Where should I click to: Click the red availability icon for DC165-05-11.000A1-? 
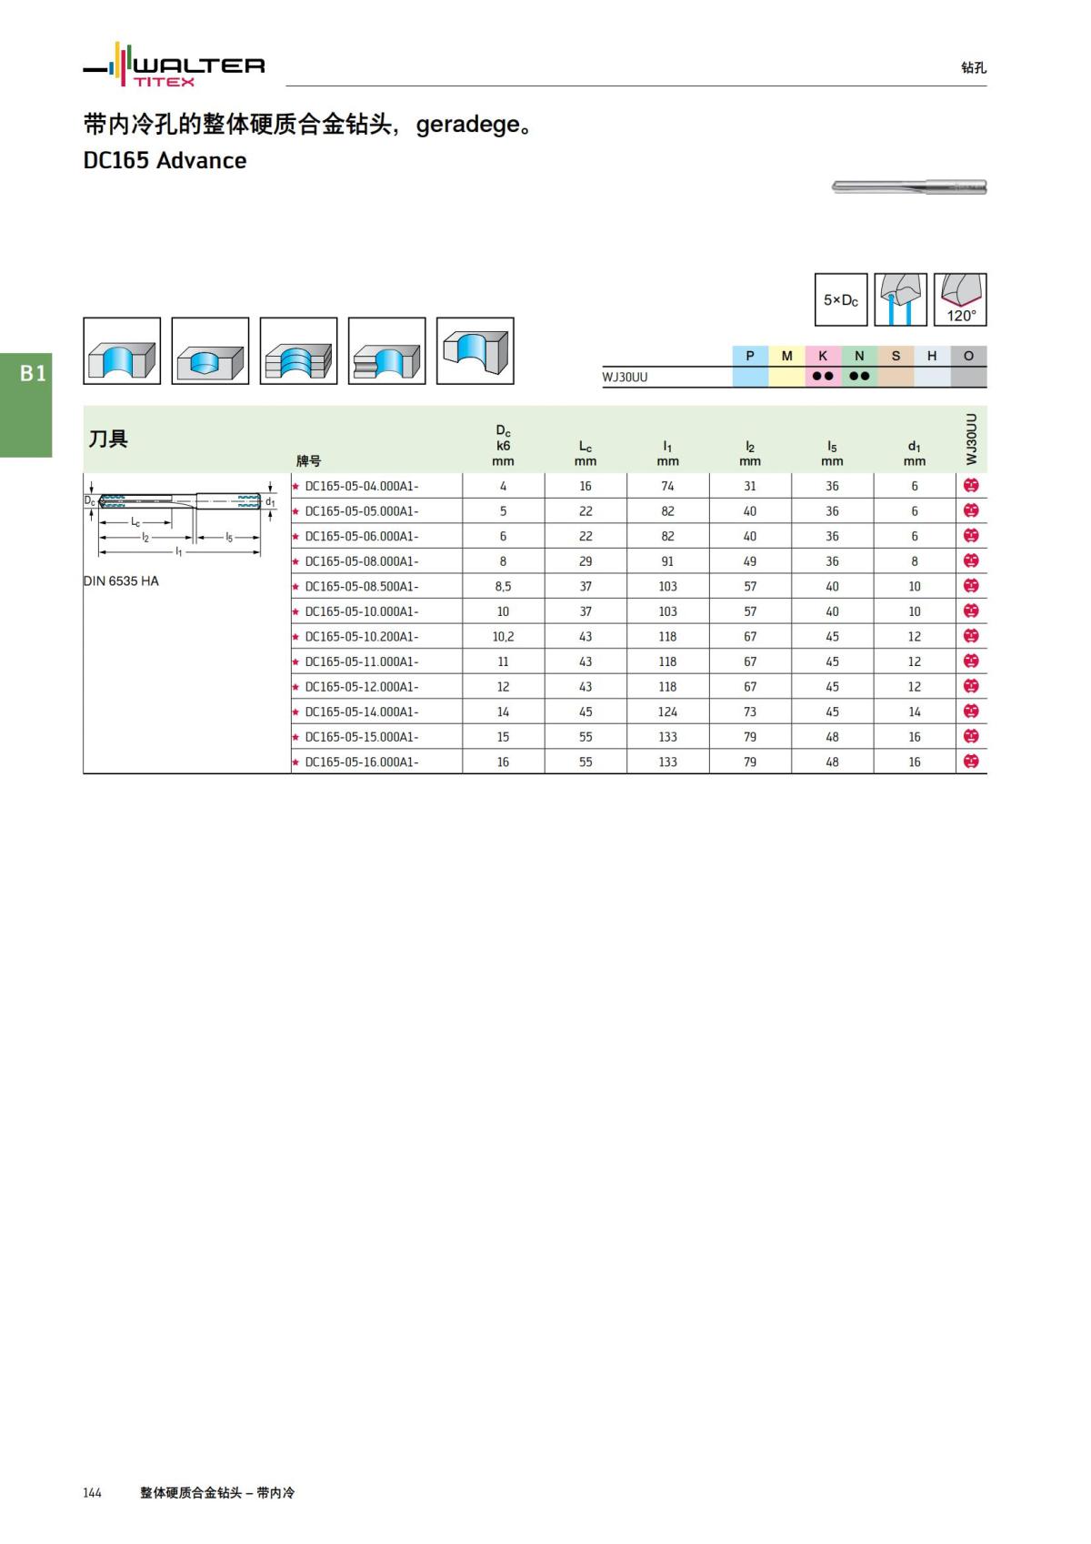(971, 661)
